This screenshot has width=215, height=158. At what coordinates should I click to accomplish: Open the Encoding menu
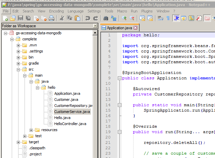(57, 11)
